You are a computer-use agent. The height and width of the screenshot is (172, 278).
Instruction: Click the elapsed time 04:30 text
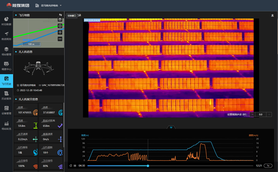coord(82,166)
